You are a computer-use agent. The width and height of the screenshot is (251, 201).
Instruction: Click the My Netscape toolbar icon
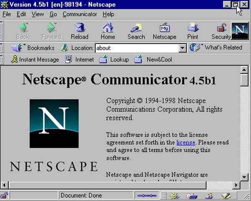point(164,31)
